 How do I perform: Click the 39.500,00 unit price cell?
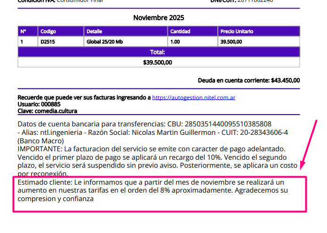[231, 41]
